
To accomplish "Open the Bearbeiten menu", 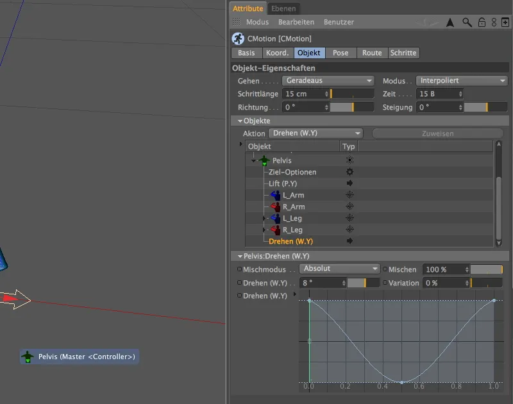I will coord(296,21).
